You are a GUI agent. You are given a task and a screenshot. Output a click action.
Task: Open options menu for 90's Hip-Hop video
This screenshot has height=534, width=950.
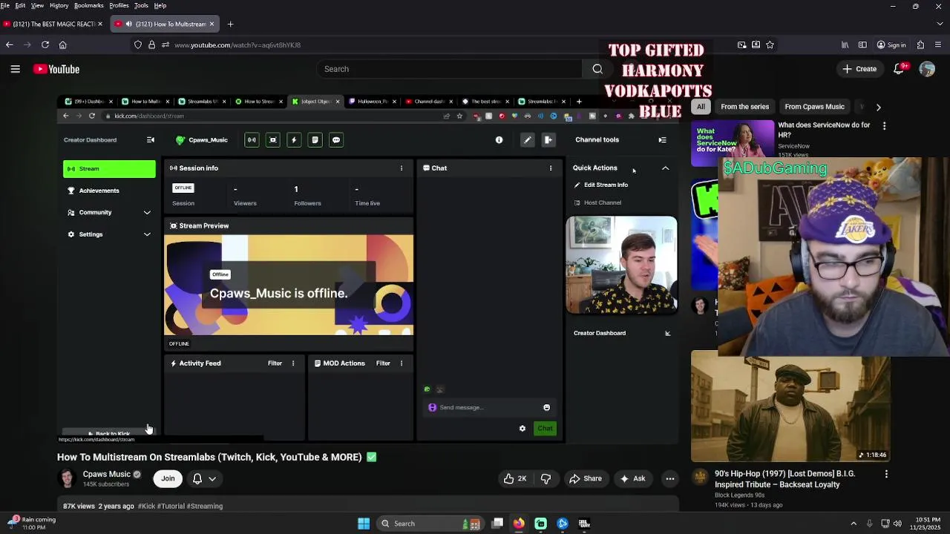(885, 474)
